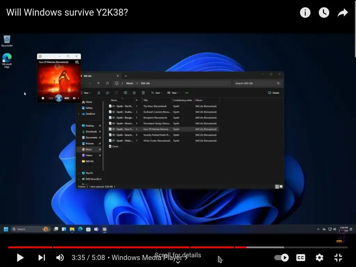Skip to the next YouTube video
The width and height of the screenshot is (356, 267).
pyautogui.click(x=42, y=258)
